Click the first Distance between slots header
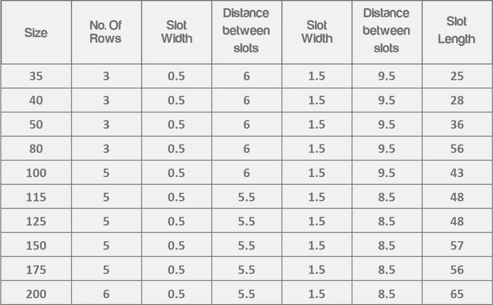Viewport: 493px width, 305px height. (247, 32)
